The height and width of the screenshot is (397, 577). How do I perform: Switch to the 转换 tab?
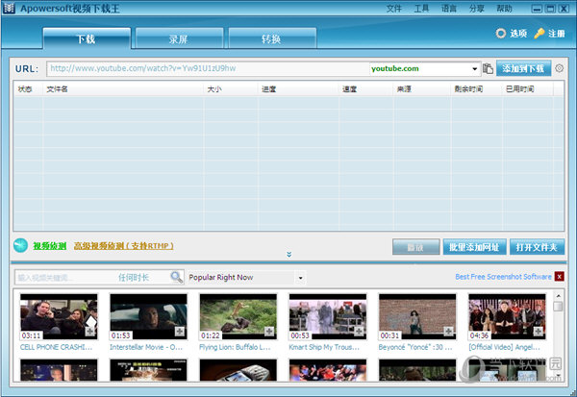tap(271, 38)
